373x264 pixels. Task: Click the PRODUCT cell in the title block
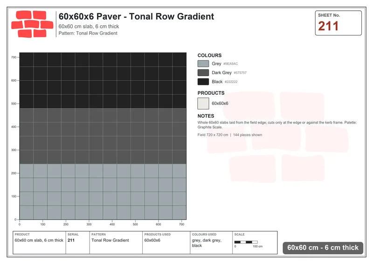click(x=39, y=243)
